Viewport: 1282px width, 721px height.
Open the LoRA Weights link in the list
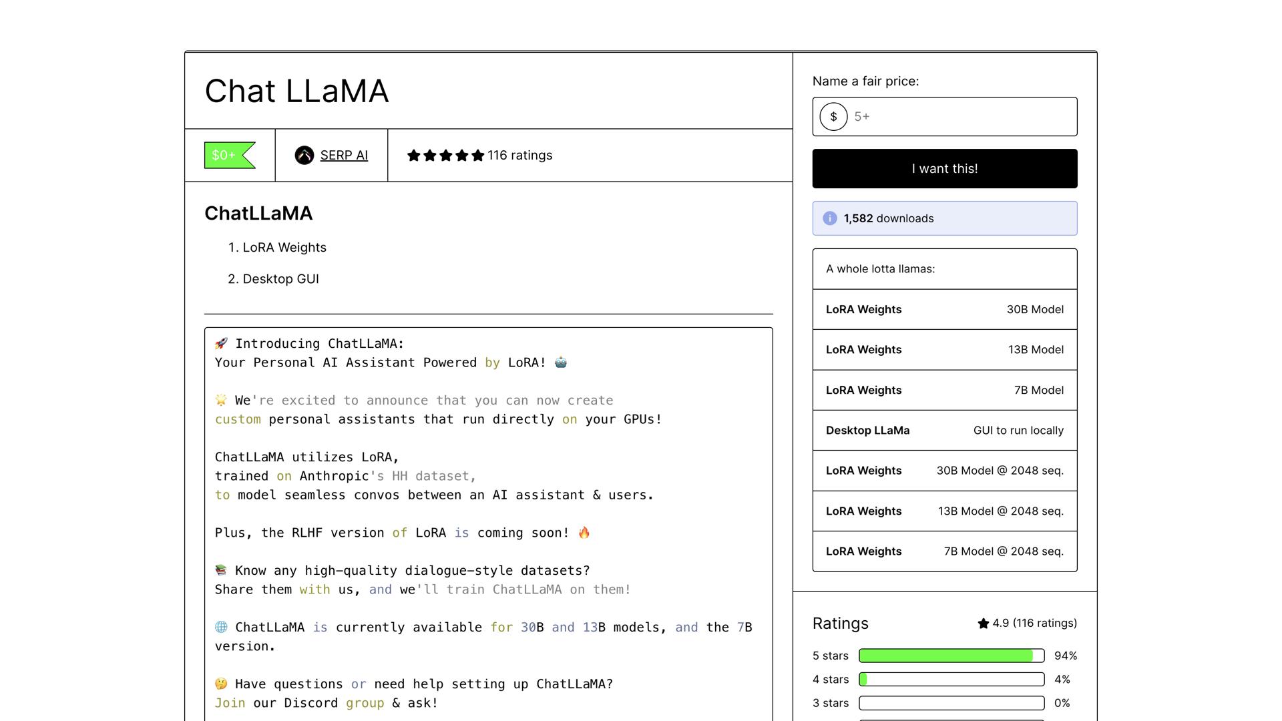pyautogui.click(x=284, y=247)
